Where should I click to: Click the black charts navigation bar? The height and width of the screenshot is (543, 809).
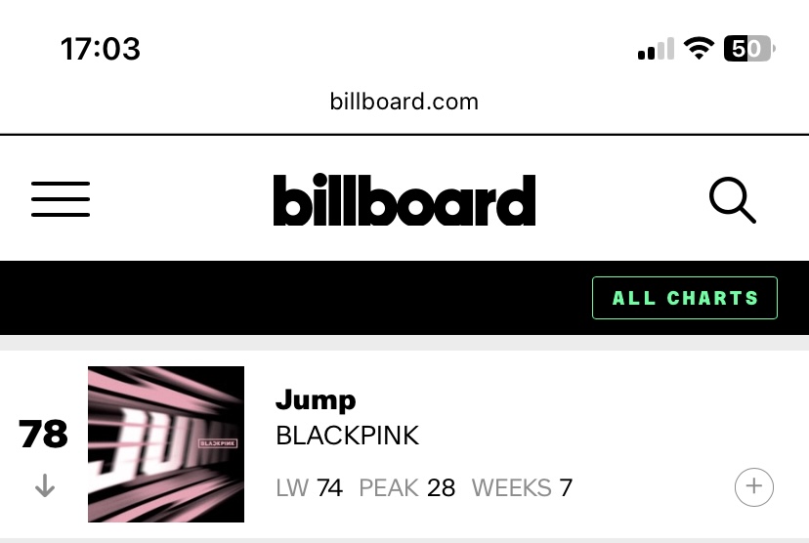coord(293,298)
